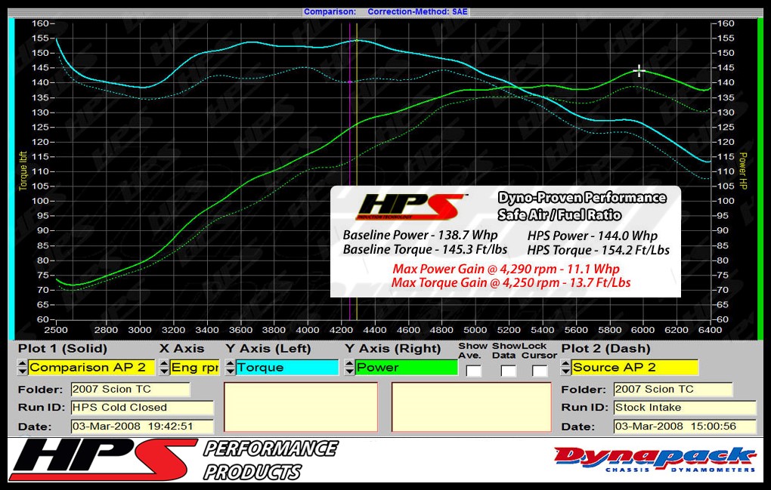The image size is (771, 490).
Task: Click the 'Dyno-Proven Performance' heading
Action: point(582,198)
